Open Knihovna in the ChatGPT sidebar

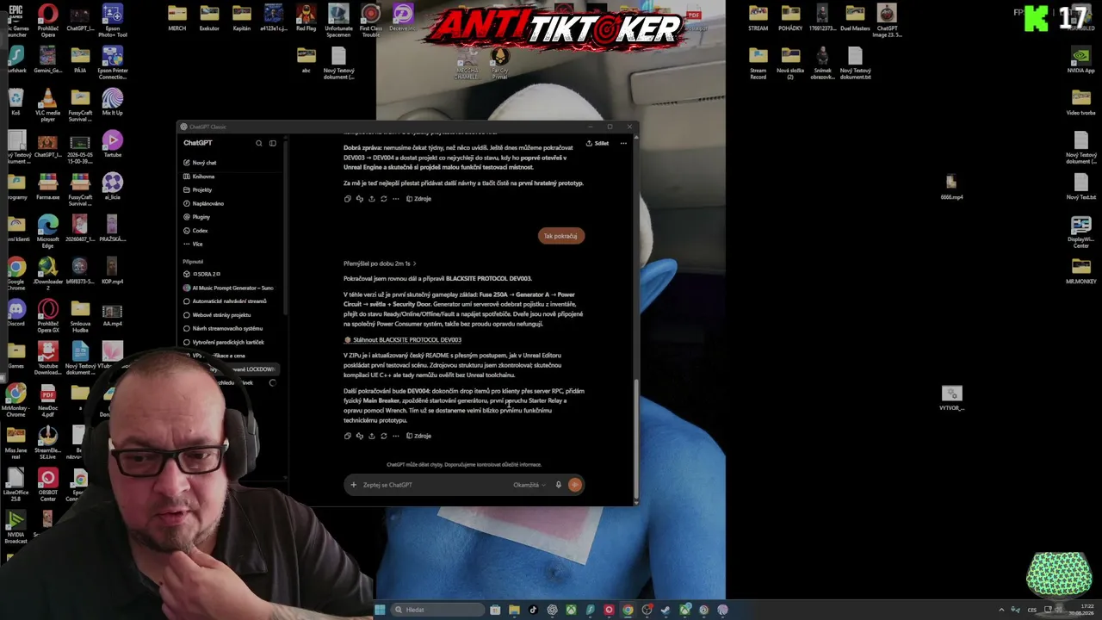[x=199, y=177]
